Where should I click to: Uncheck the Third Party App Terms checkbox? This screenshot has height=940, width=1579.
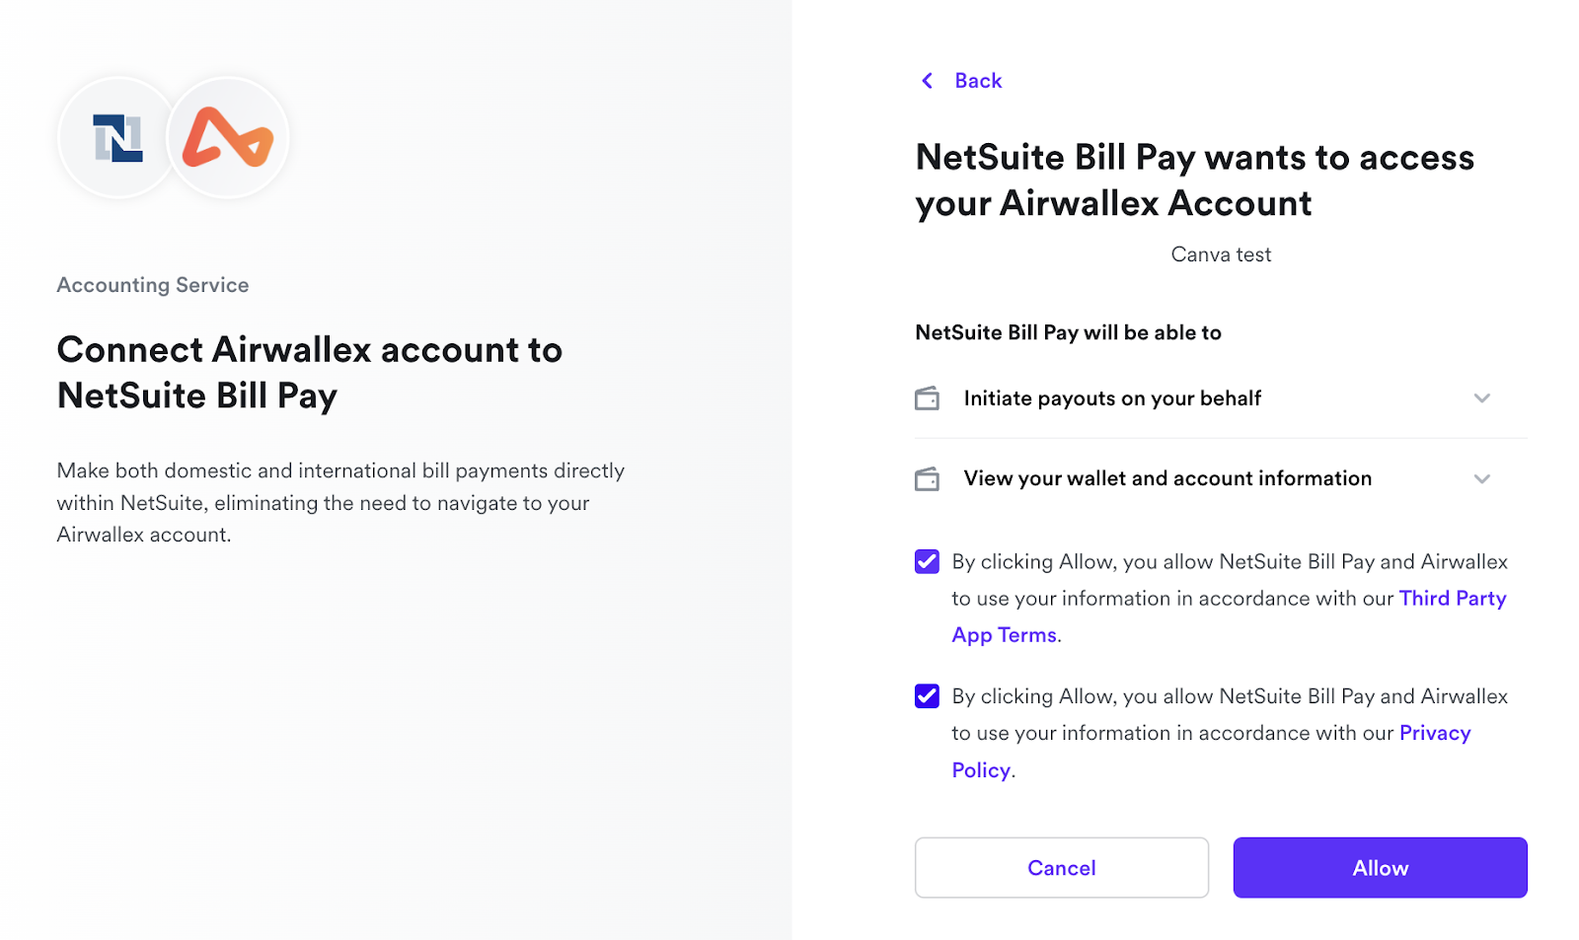click(x=927, y=562)
